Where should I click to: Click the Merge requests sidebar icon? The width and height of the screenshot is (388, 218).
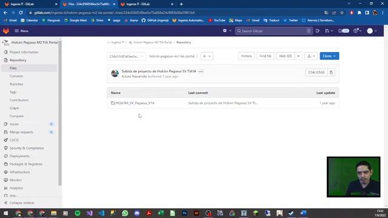coord(5,132)
